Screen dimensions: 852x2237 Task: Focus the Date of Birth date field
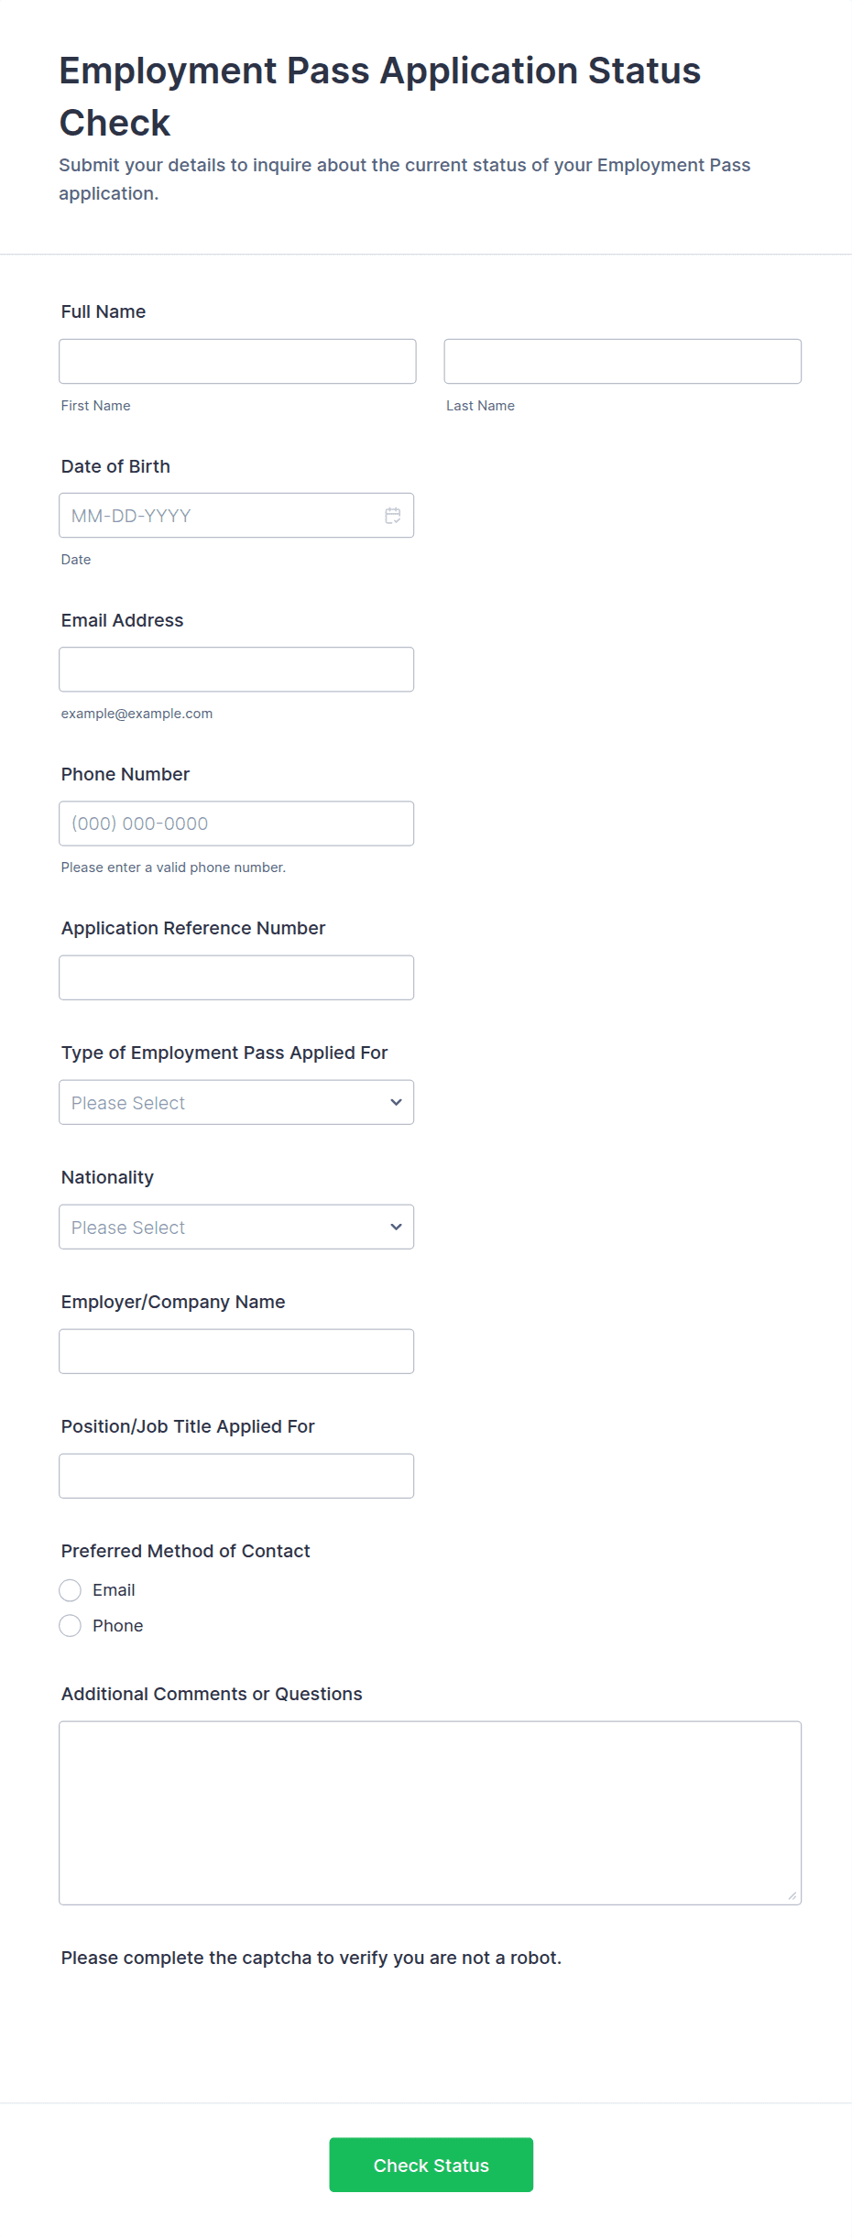[220, 516]
